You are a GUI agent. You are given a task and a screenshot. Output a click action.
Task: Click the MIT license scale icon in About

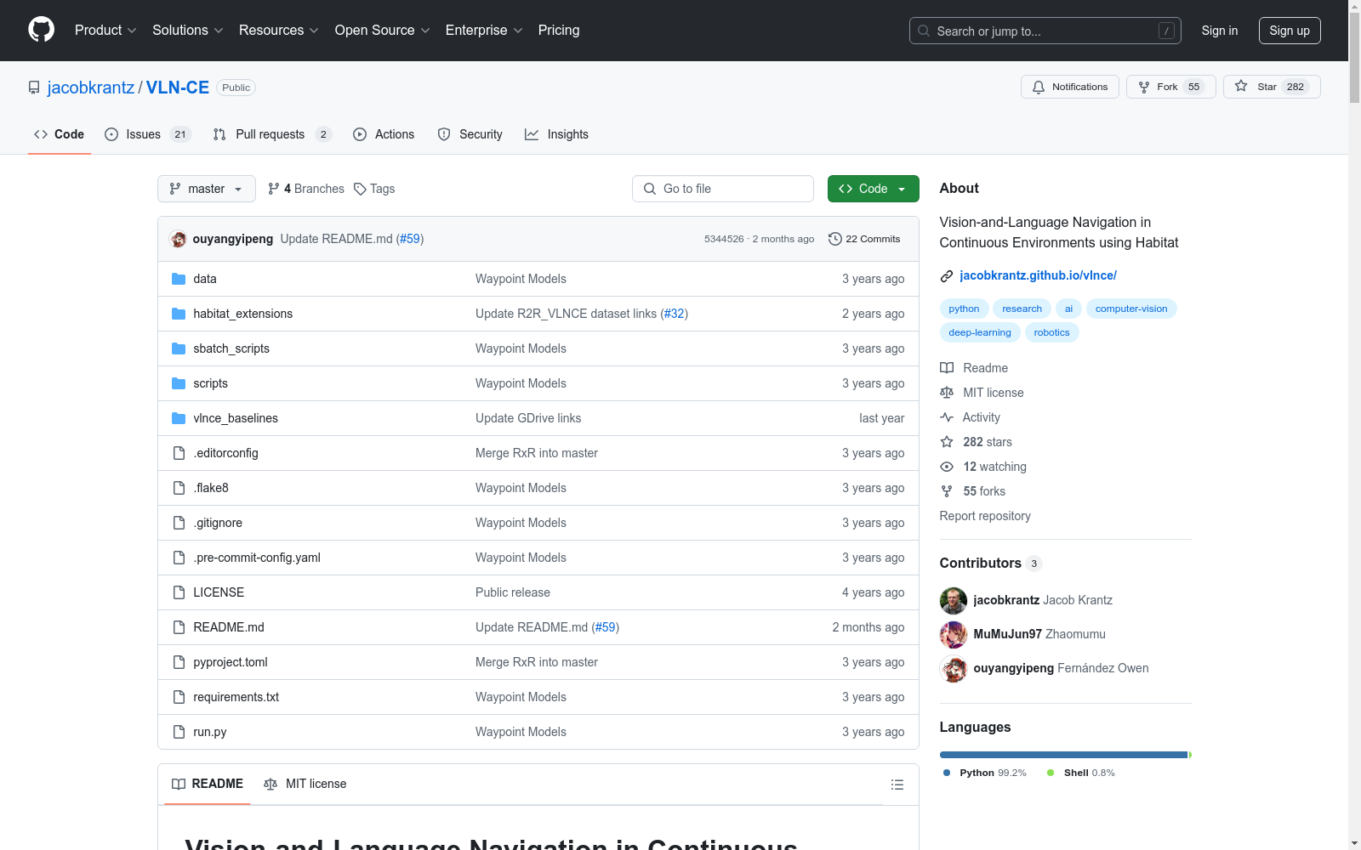(947, 393)
